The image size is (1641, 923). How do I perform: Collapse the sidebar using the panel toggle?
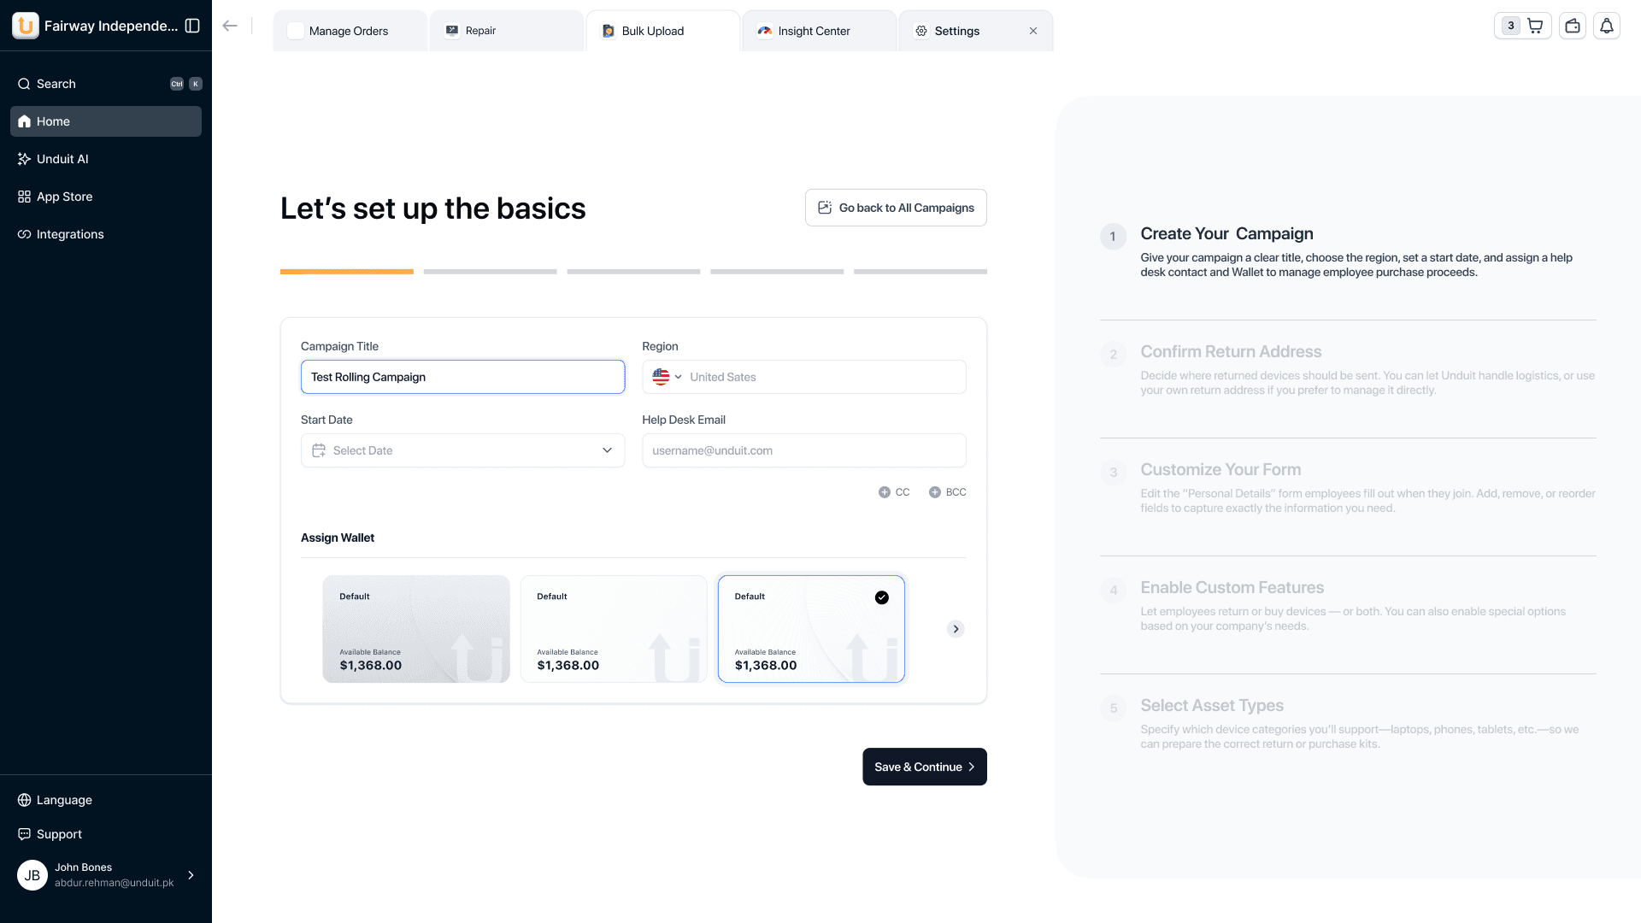tap(193, 26)
